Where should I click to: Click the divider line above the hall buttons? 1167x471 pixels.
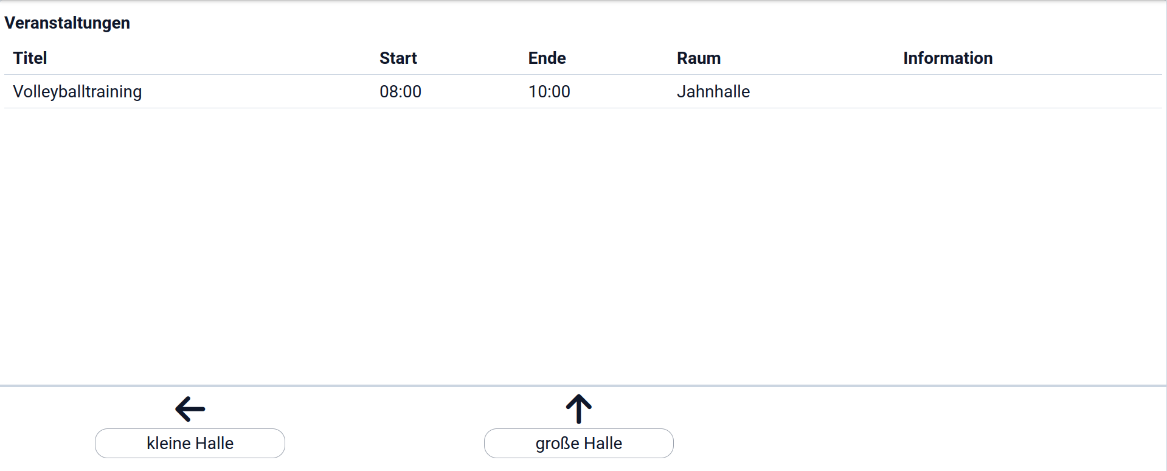tap(583, 386)
